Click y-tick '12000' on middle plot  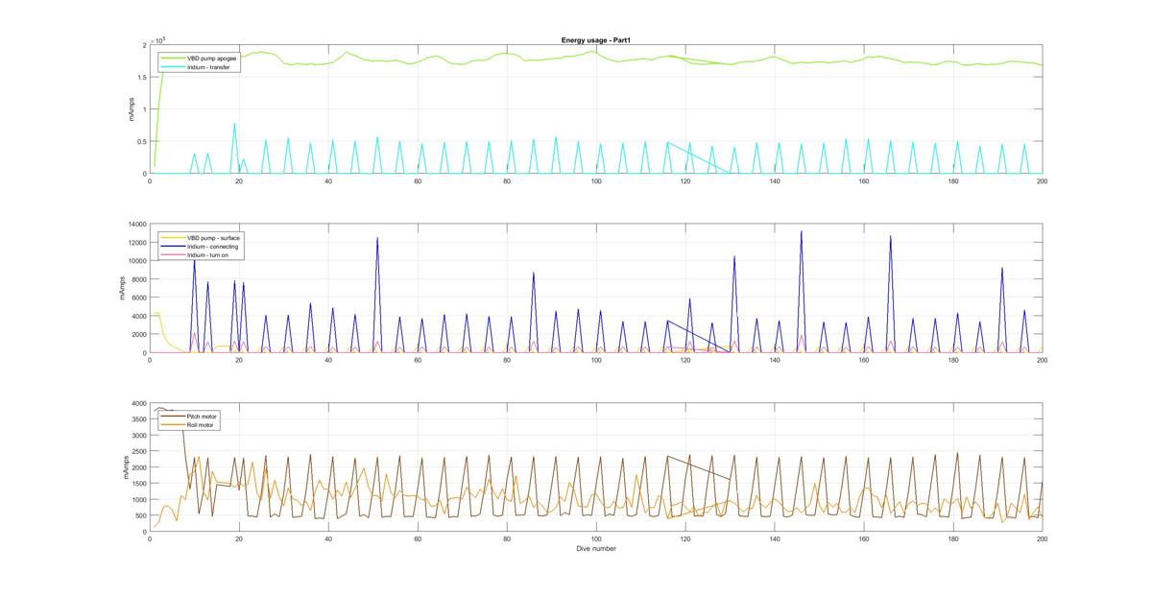[135, 242]
